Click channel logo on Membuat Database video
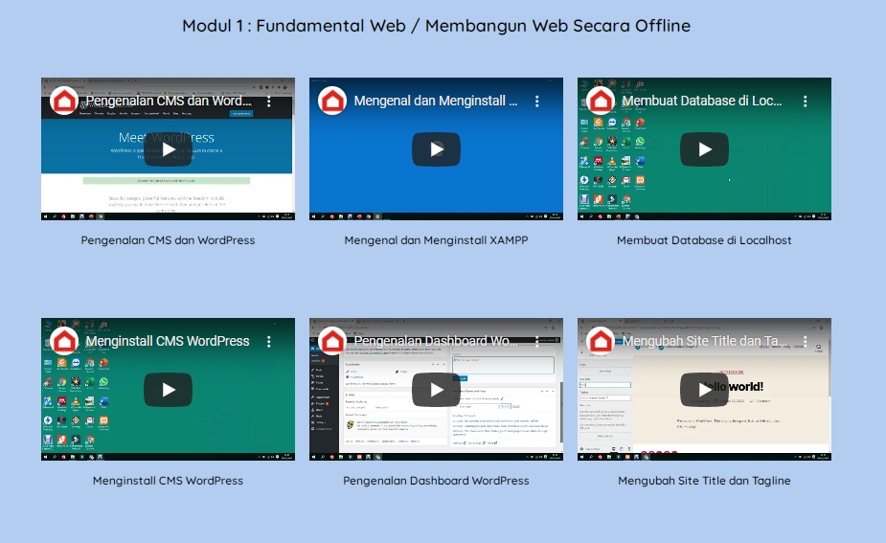886x543 pixels. coord(601,102)
